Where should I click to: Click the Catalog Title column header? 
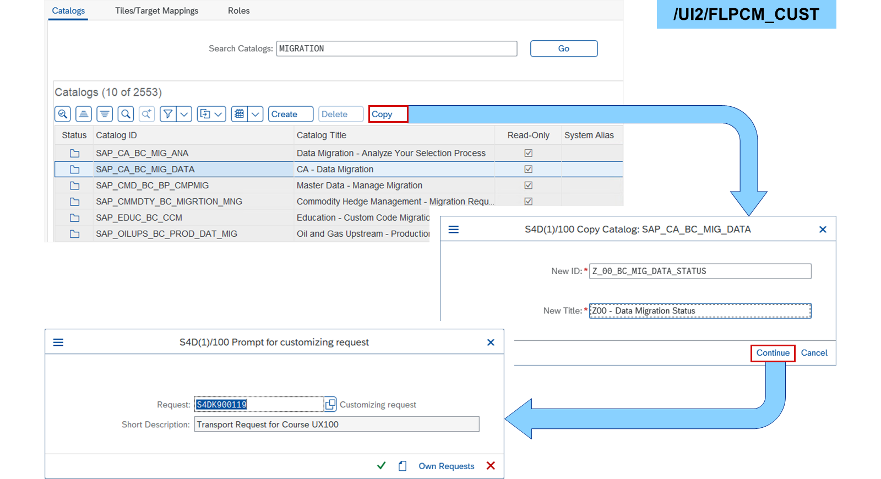[x=394, y=135]
